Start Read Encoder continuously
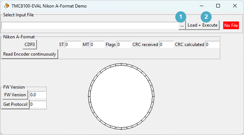The height and width of the screenshot is (135, 244). click(x=30, y=54)
